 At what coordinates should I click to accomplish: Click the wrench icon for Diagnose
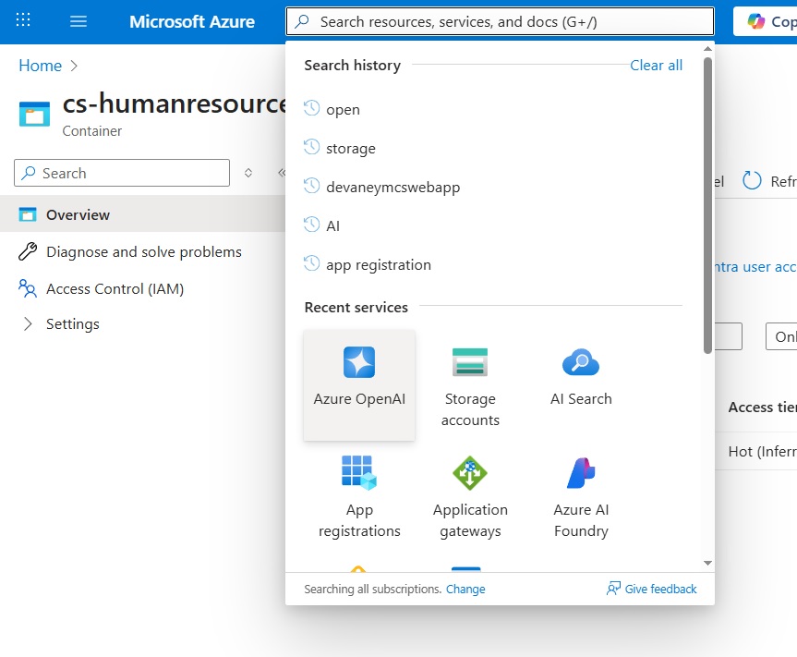(28, 251)
